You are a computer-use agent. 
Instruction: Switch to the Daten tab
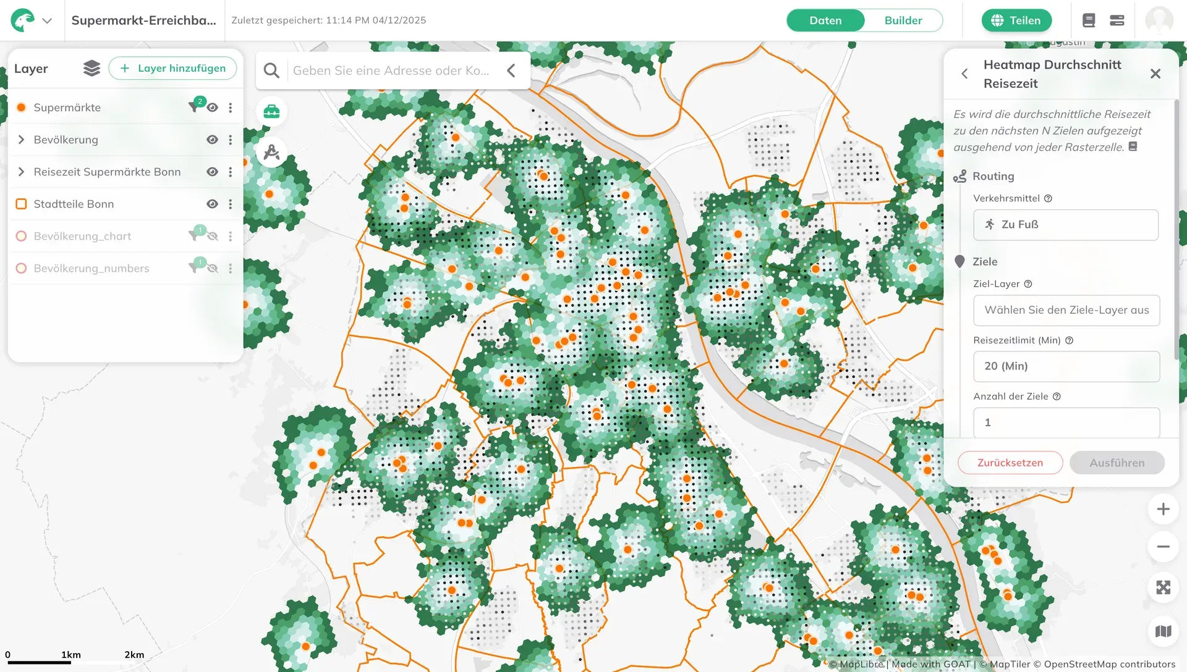click(825, 20)
